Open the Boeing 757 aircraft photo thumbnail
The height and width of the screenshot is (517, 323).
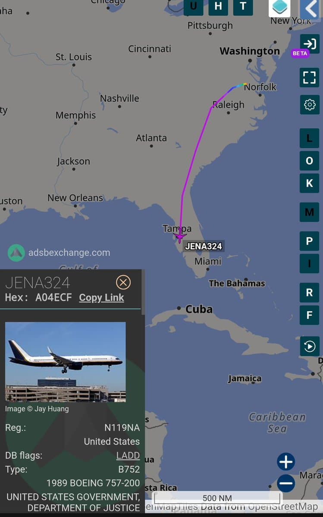click(x=65, y=362)
